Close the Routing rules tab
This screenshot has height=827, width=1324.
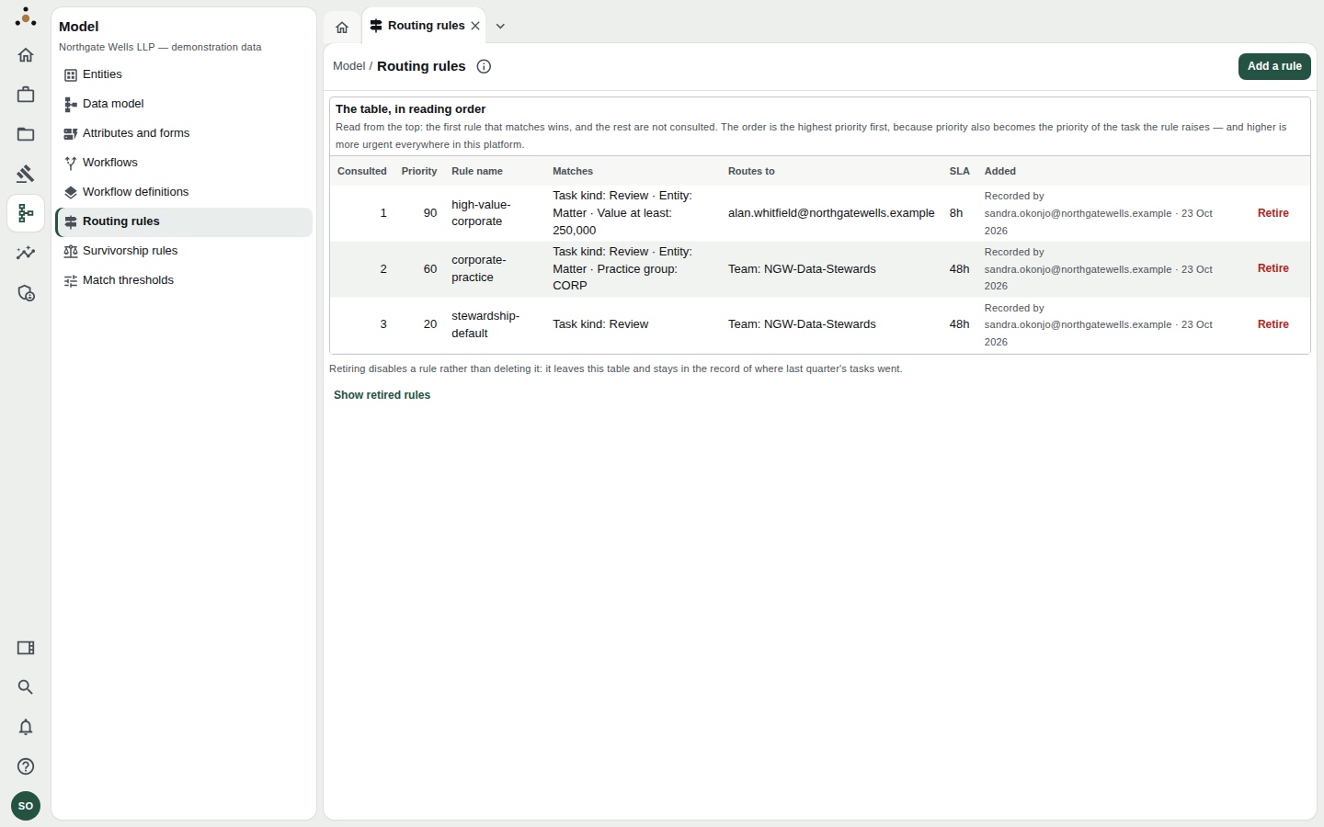click(x=475, y=26)
